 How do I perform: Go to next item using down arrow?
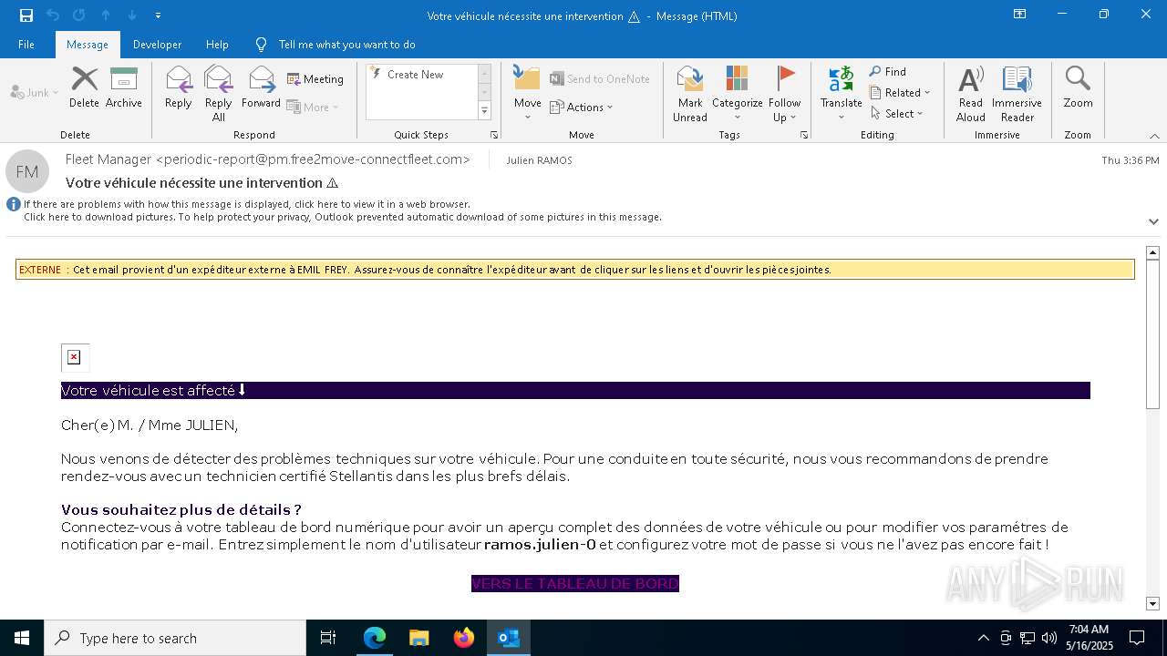point(132,15)
